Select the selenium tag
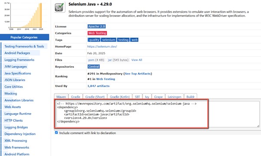Viewport: 261px width, 156px height. [108, 40]
